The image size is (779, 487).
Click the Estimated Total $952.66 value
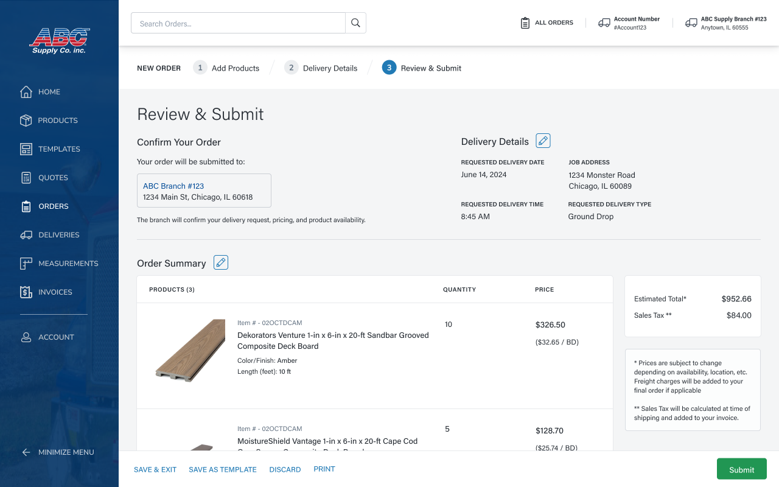coord(736,299)
